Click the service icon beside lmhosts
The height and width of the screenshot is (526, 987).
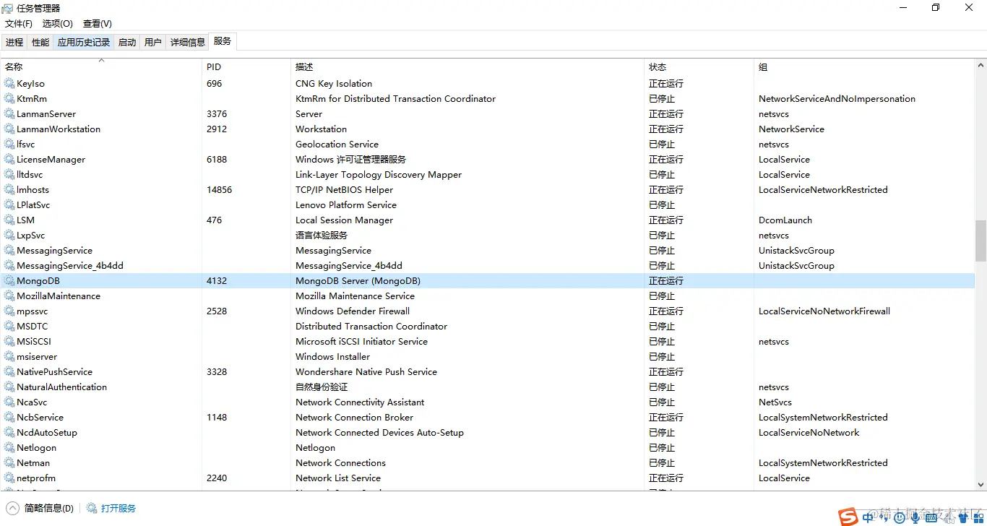tap(9, 190)
